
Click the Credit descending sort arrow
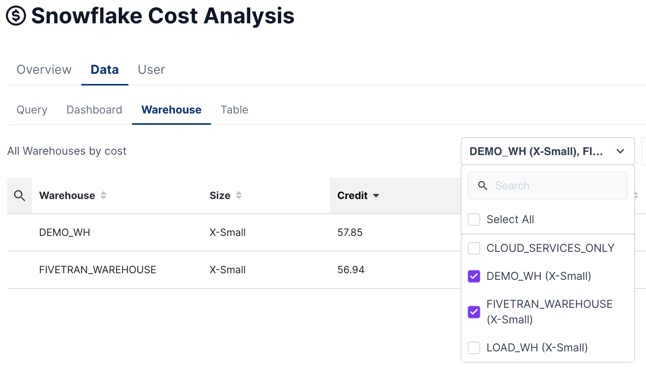(x=376, y=195)
